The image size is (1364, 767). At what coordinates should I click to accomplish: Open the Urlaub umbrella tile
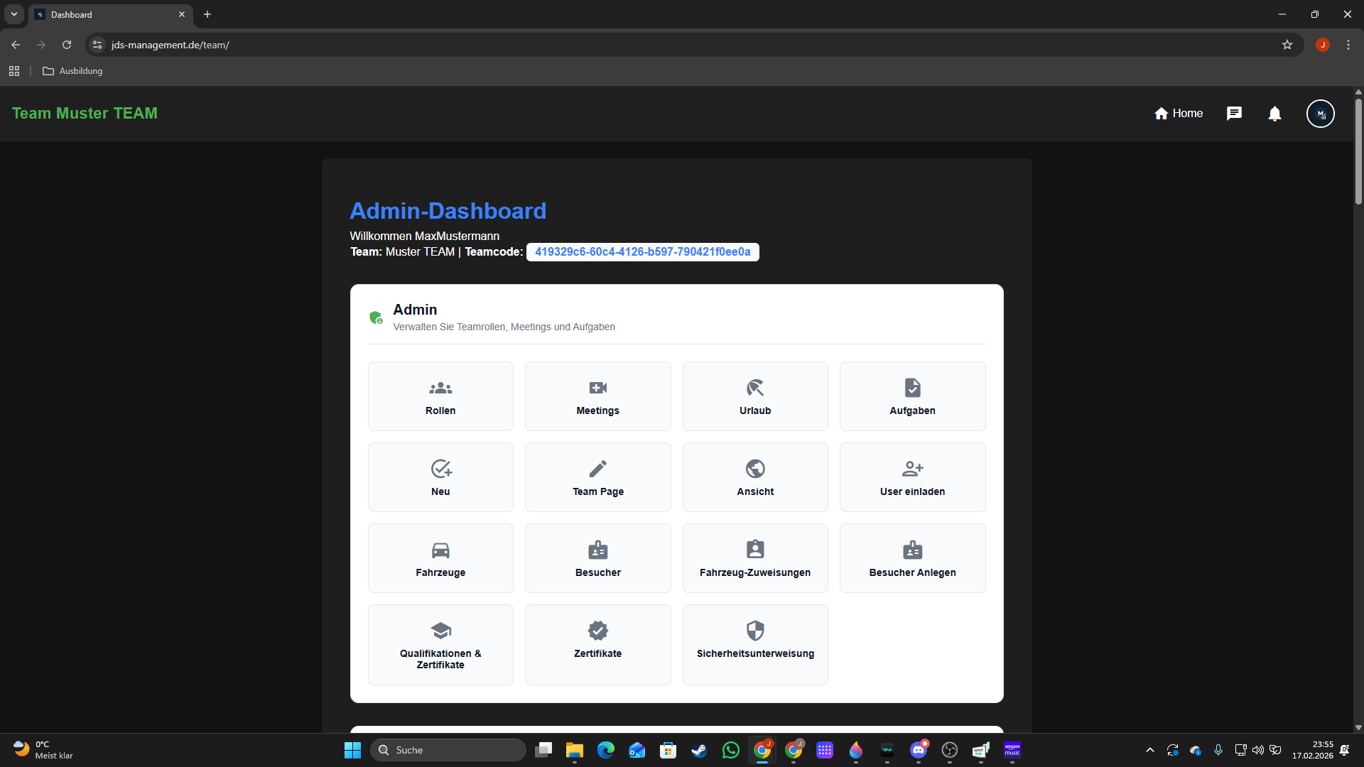pos(755,396)
